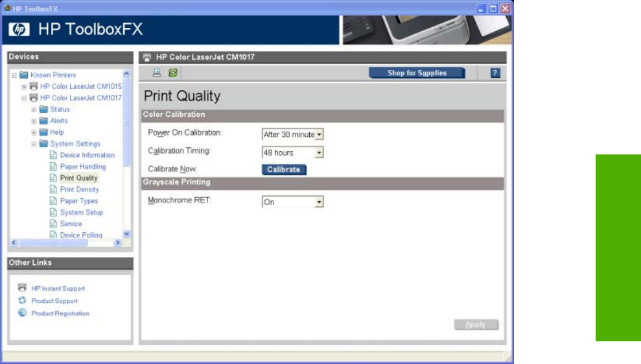The image size is (641, 364).
Task: Open the Monochrome RET dropdown
Action: click(319, 202)
